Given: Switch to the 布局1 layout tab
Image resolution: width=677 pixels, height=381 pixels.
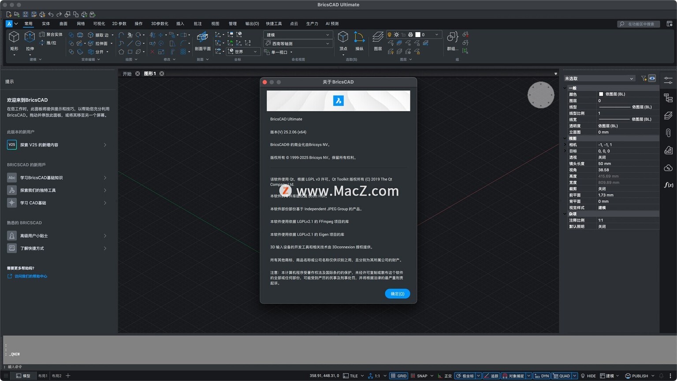Looking at the screenshot, I should [x=43, y=376].
